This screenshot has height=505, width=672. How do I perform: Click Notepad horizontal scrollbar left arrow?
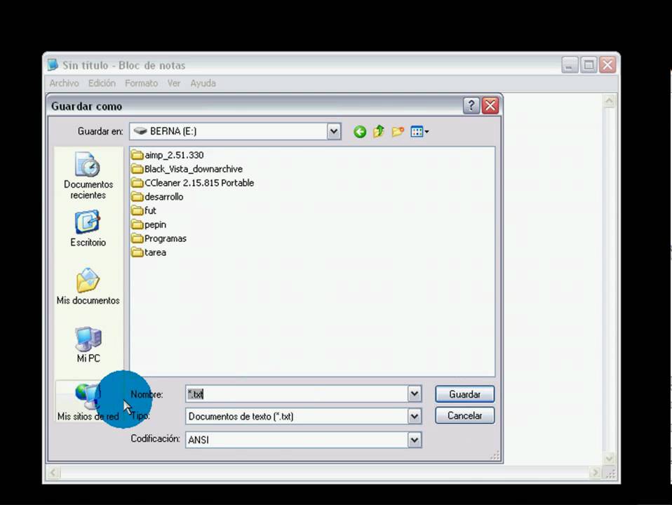tap(53, 473)
